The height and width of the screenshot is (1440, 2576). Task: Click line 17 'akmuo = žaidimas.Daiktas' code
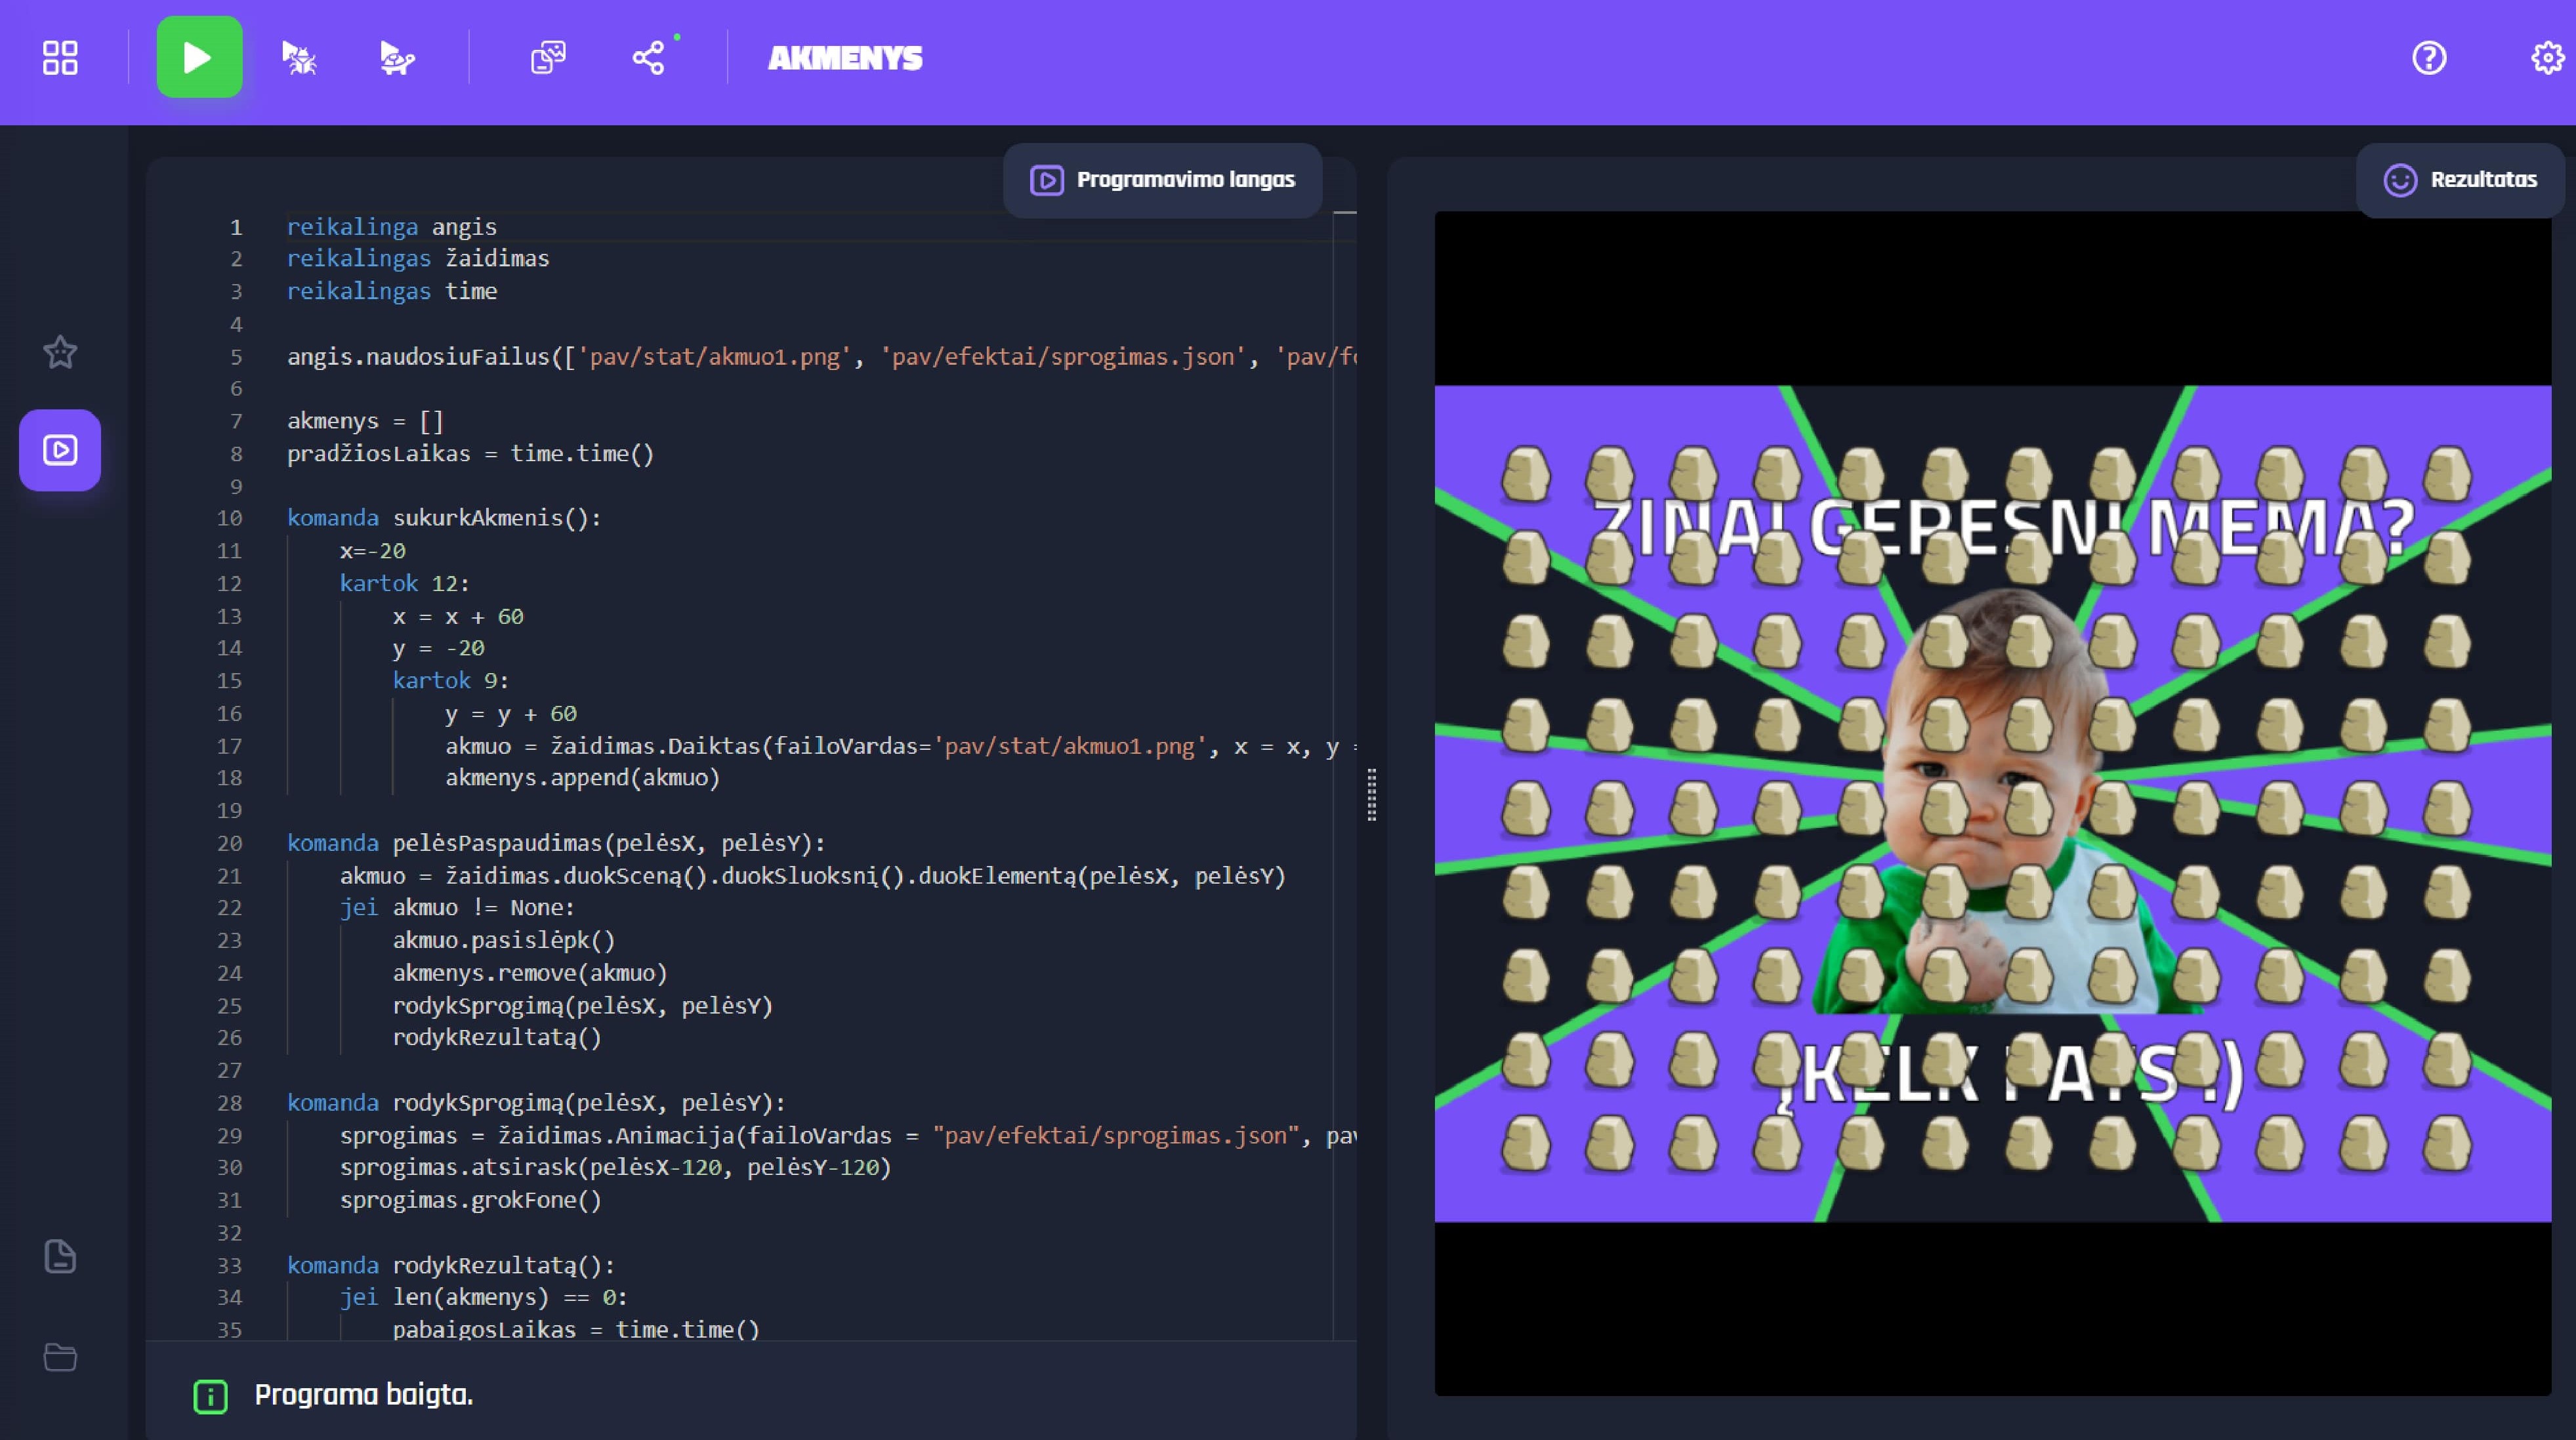(900, 746)
